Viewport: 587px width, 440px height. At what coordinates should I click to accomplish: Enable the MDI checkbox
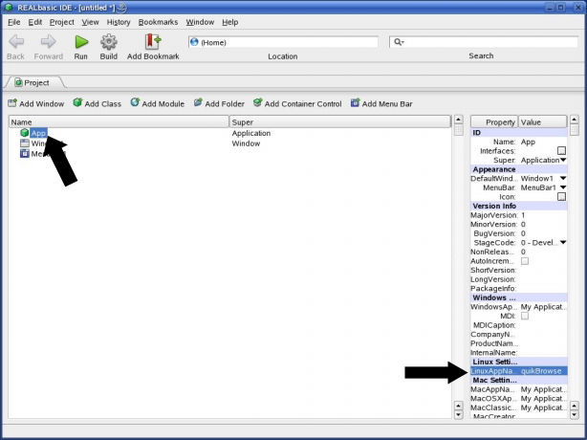pyautogui.click(x=525, y=316)
